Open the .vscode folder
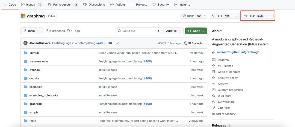 [x=34, y=70]
